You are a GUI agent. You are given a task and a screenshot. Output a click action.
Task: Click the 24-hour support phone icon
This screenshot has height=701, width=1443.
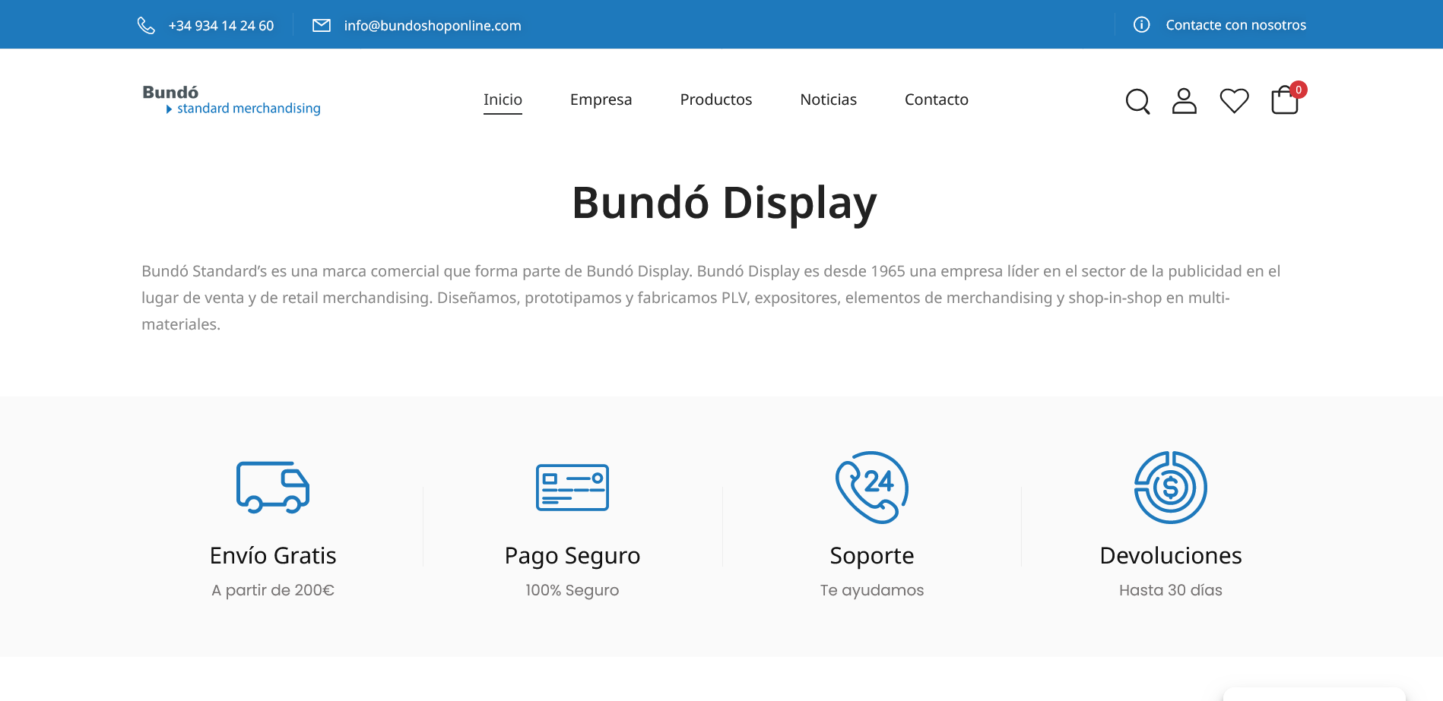872,488
